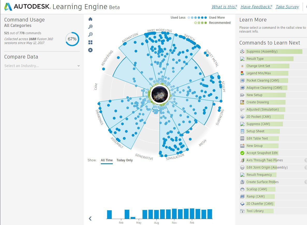The height and width of the screenshot is (225, 307).
Task: Switch to the Today Only tab
Action: 124,160
